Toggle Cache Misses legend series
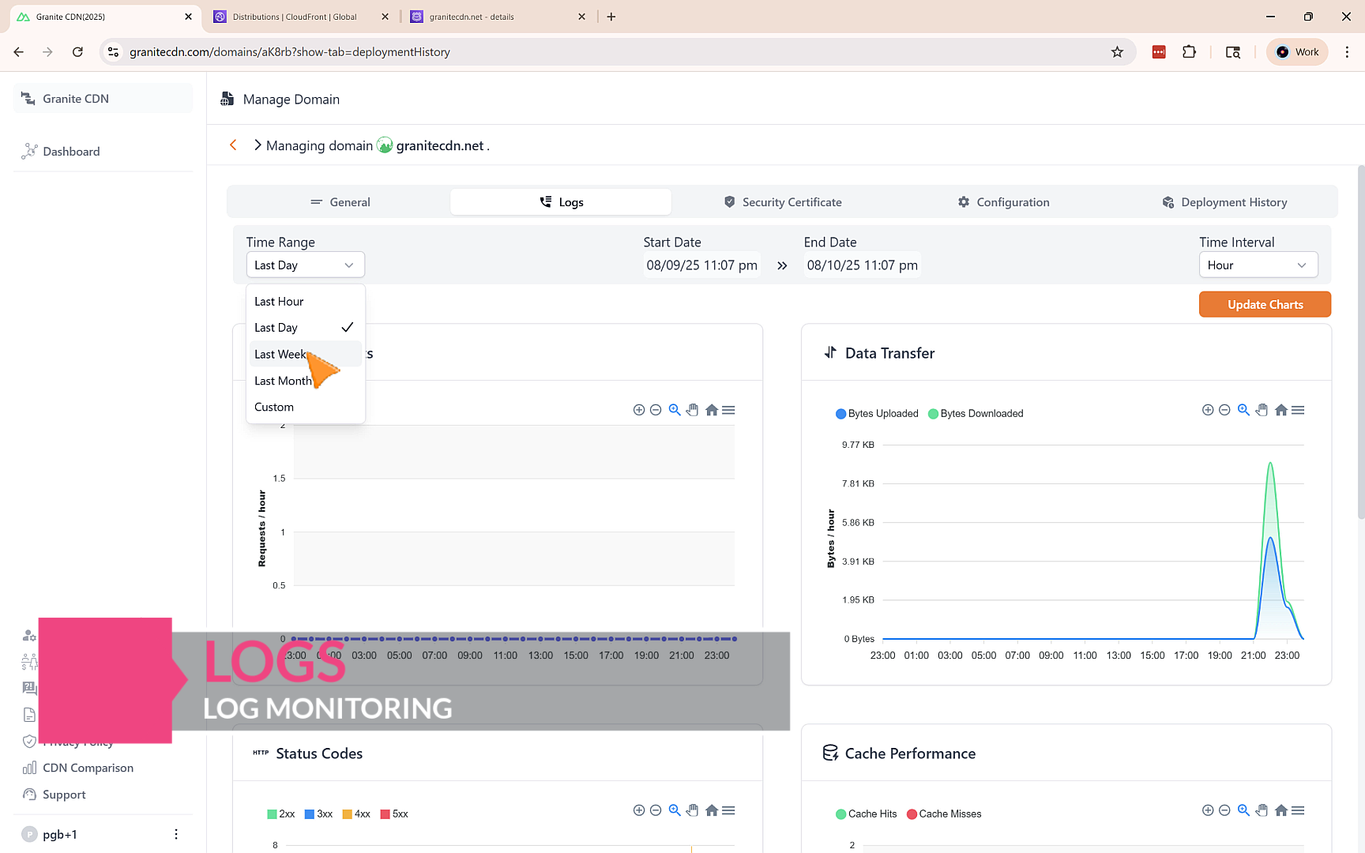 click(944, 814)
